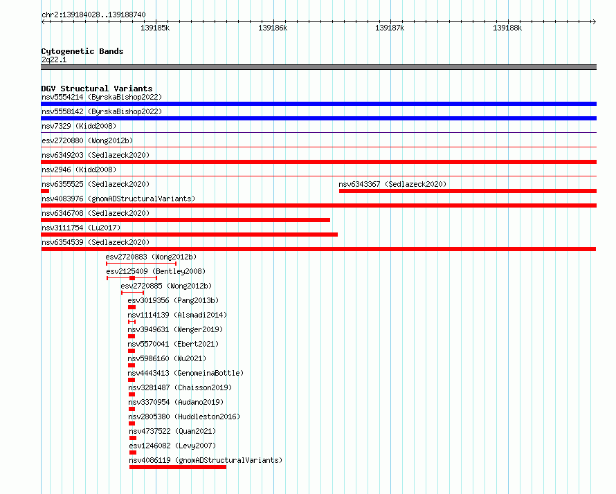This screenshot has width=616, height=494.
Task: Select nsv6354539 (Sedlazeck2020) label
Action: point(96,242)
